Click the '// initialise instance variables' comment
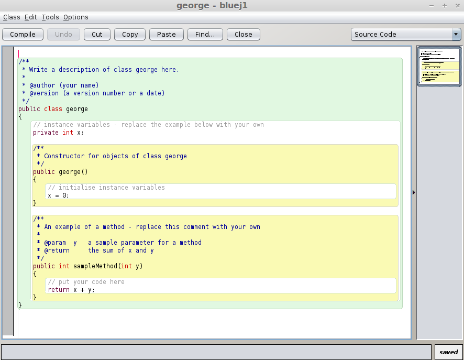 106,188
